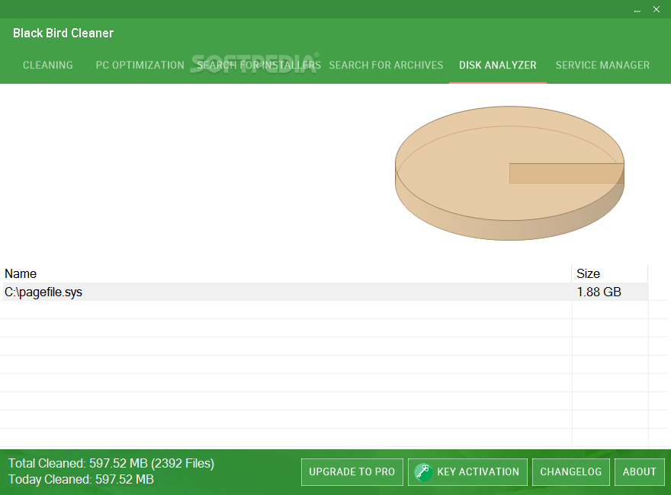Click the Today Cleaned status text
The width and height of the screenshot is (671, 495).
pos(81,479)
